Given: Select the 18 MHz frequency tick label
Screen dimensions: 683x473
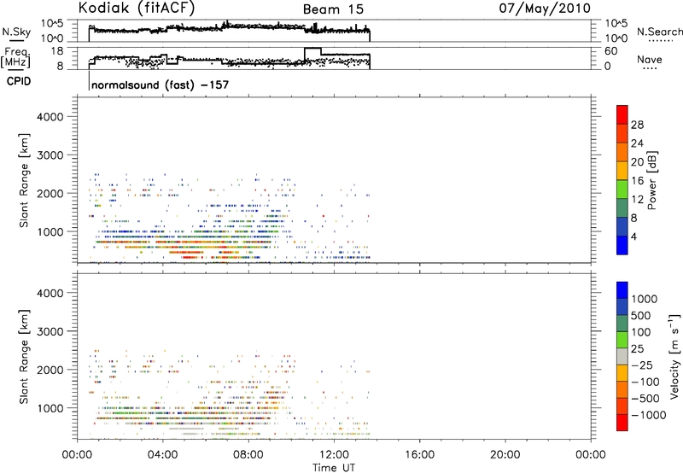Looking at the screenshot, I should coord(56,51).
